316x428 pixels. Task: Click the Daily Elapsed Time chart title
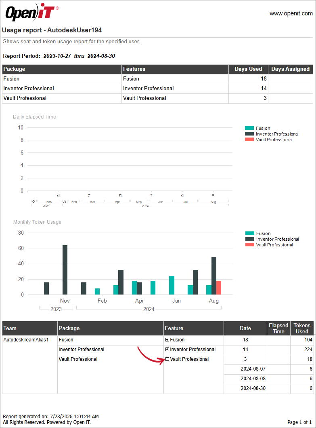coord(34,117)
